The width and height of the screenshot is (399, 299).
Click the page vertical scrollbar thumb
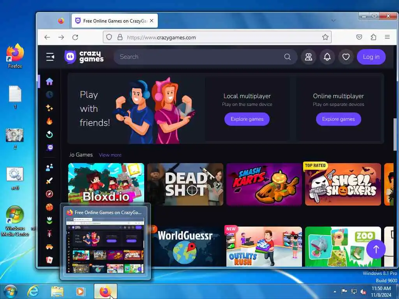(x=395, y=134)
